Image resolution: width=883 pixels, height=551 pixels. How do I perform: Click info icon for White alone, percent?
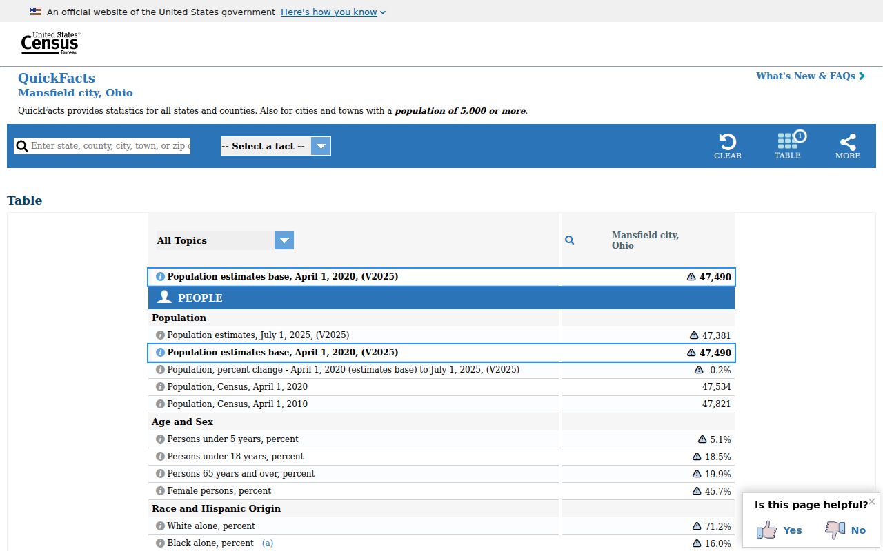coord(160,526)
